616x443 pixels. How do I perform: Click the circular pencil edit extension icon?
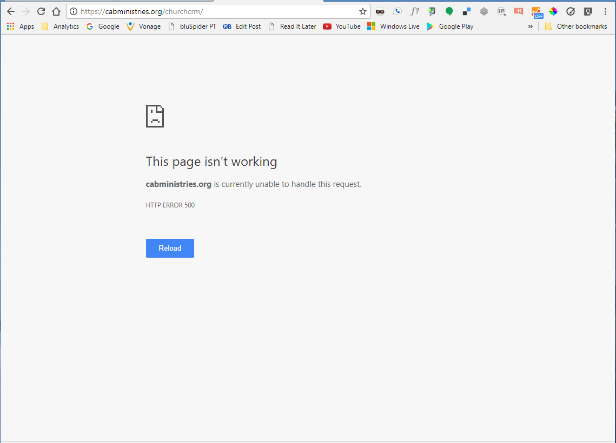point(571,11)
